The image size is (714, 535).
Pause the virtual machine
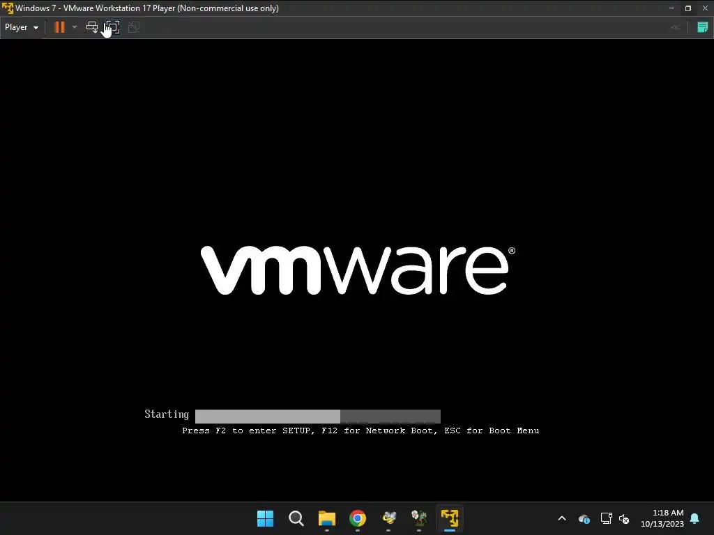[59, 27]
